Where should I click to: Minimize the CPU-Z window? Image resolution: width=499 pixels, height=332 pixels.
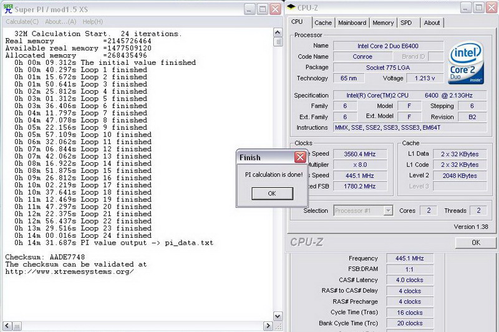coord(465,7)
